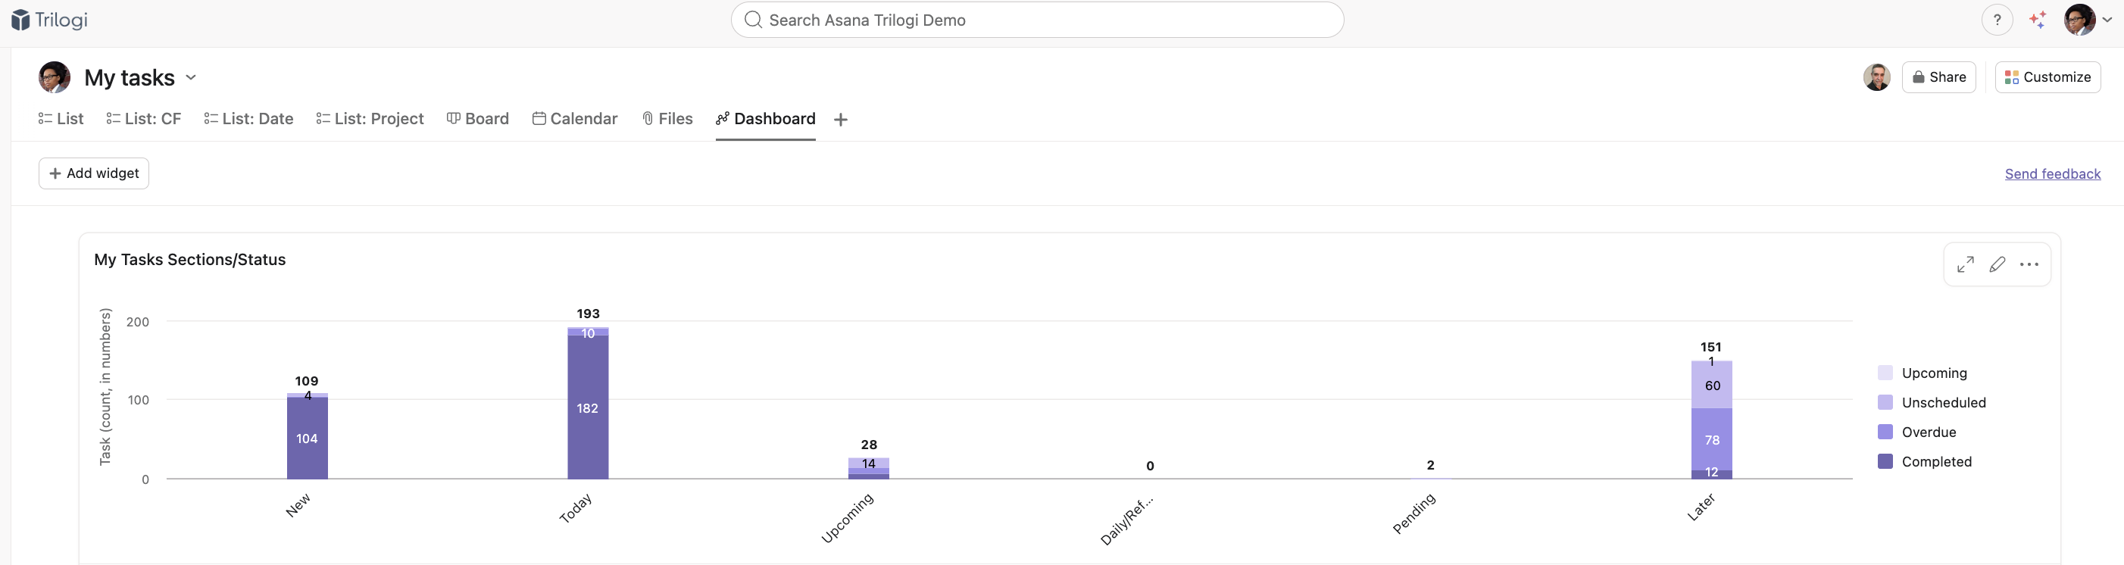2124x565 pixels.
Task: Open the Send feedback link
Action: click(2052, 173)
